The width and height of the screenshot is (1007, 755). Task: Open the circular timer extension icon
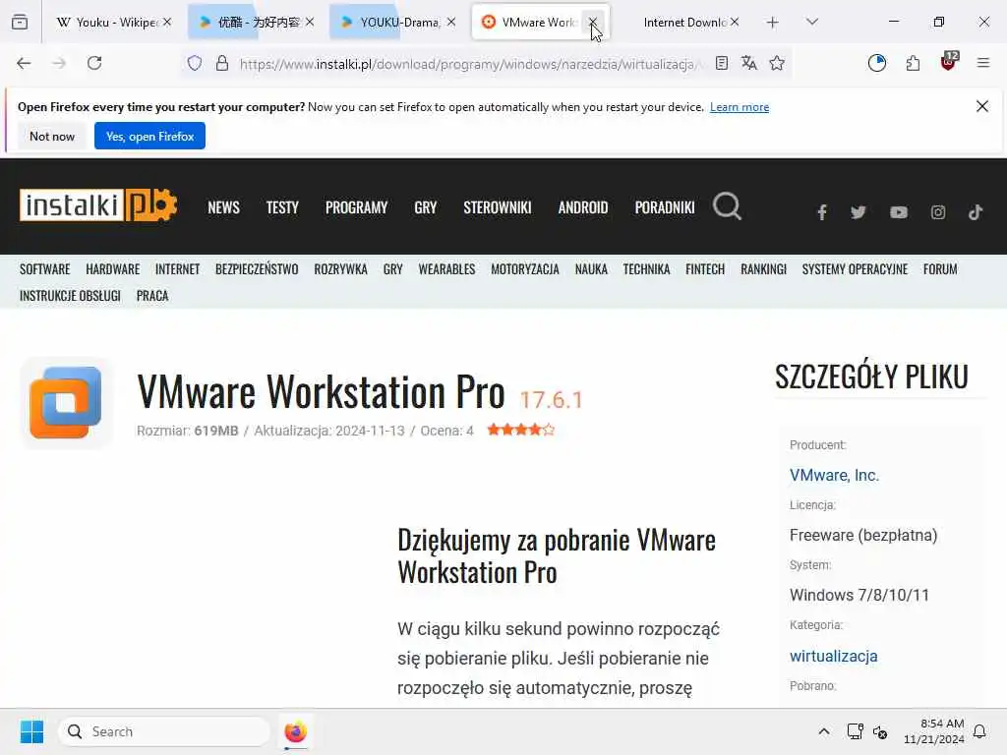click(877, 63)
